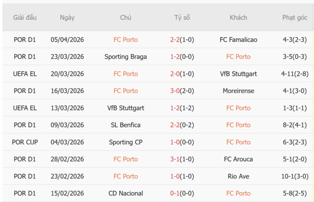314x202 pixels.
Task: Open Moreirense team link
Action: (x=238, y=91)
